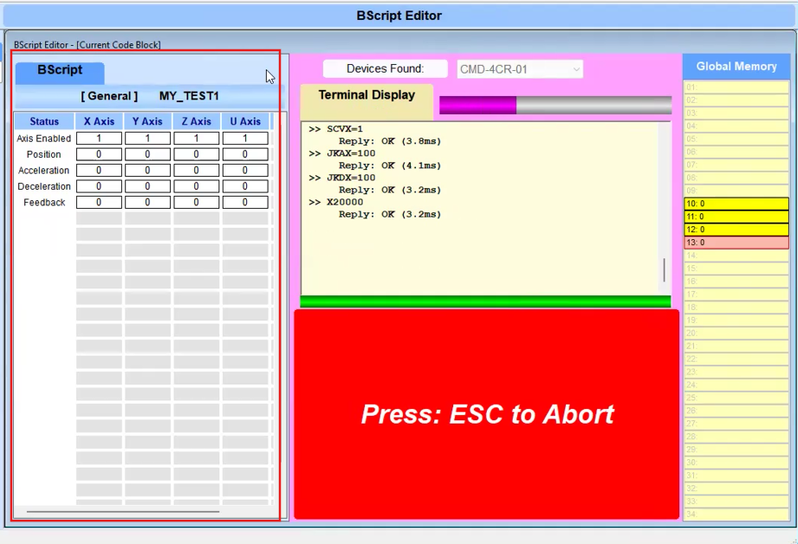This screenshot has height=544, width=798.
Task: Click the Reply OK (4.1ms) line
Action: [390, 166]
